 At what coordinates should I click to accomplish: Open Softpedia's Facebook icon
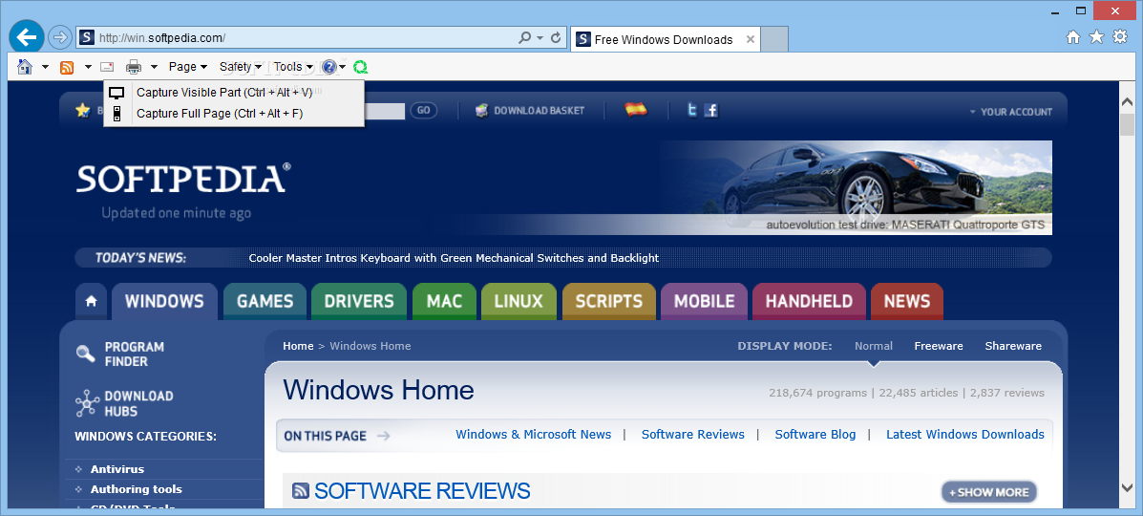click(x=710, y=111)
